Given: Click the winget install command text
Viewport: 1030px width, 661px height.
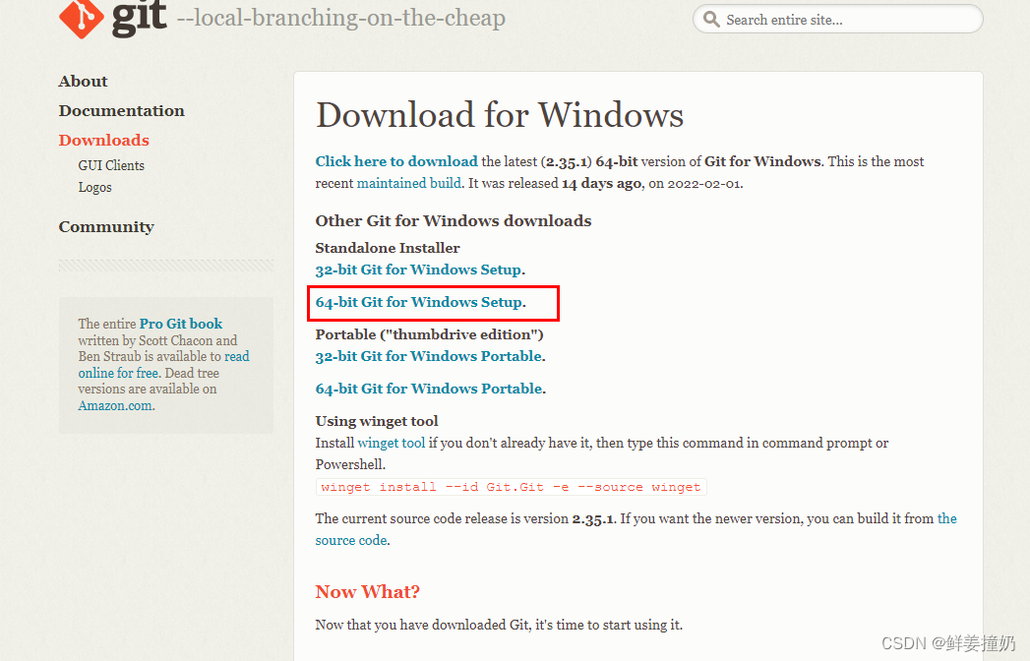Looking at the screenshot, I should (x=511, y=487).
